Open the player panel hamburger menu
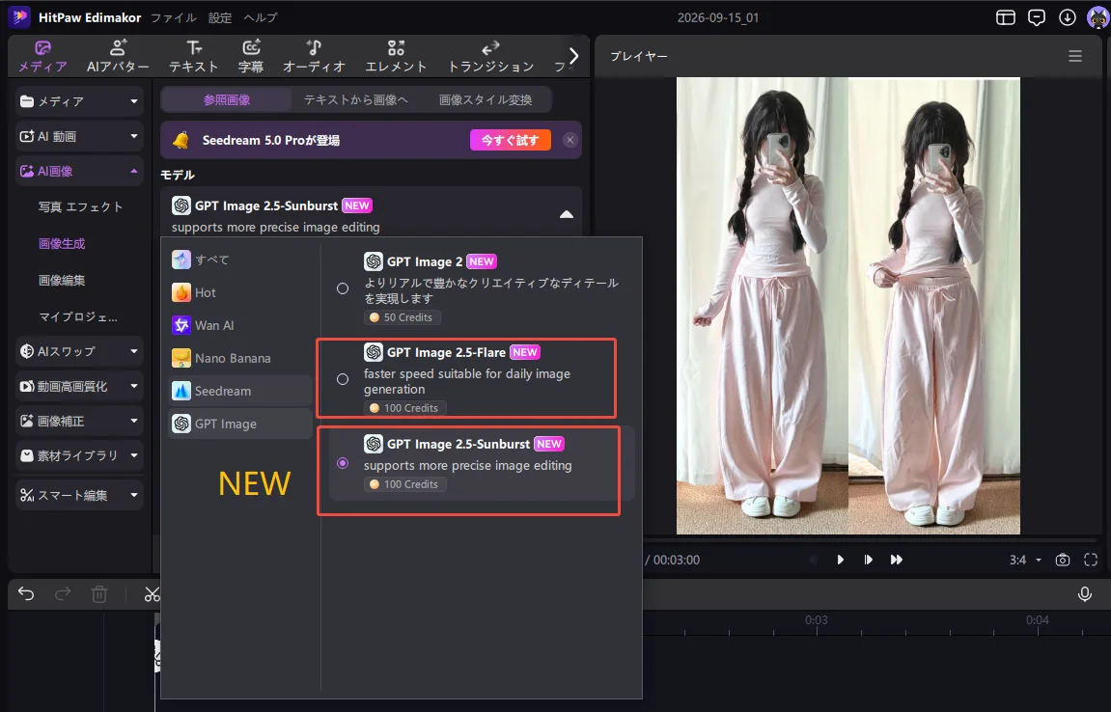Image resolution: width=1111 pixels, height=712 pixels. click(x=1075, y=56)
